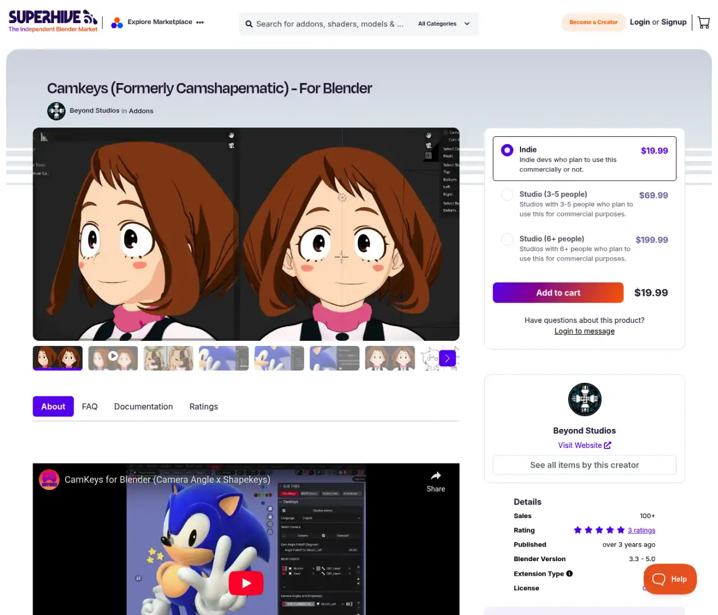Open the shopping cart icon
The width and height of the screenshot is (718, 615).
[703, 22]
